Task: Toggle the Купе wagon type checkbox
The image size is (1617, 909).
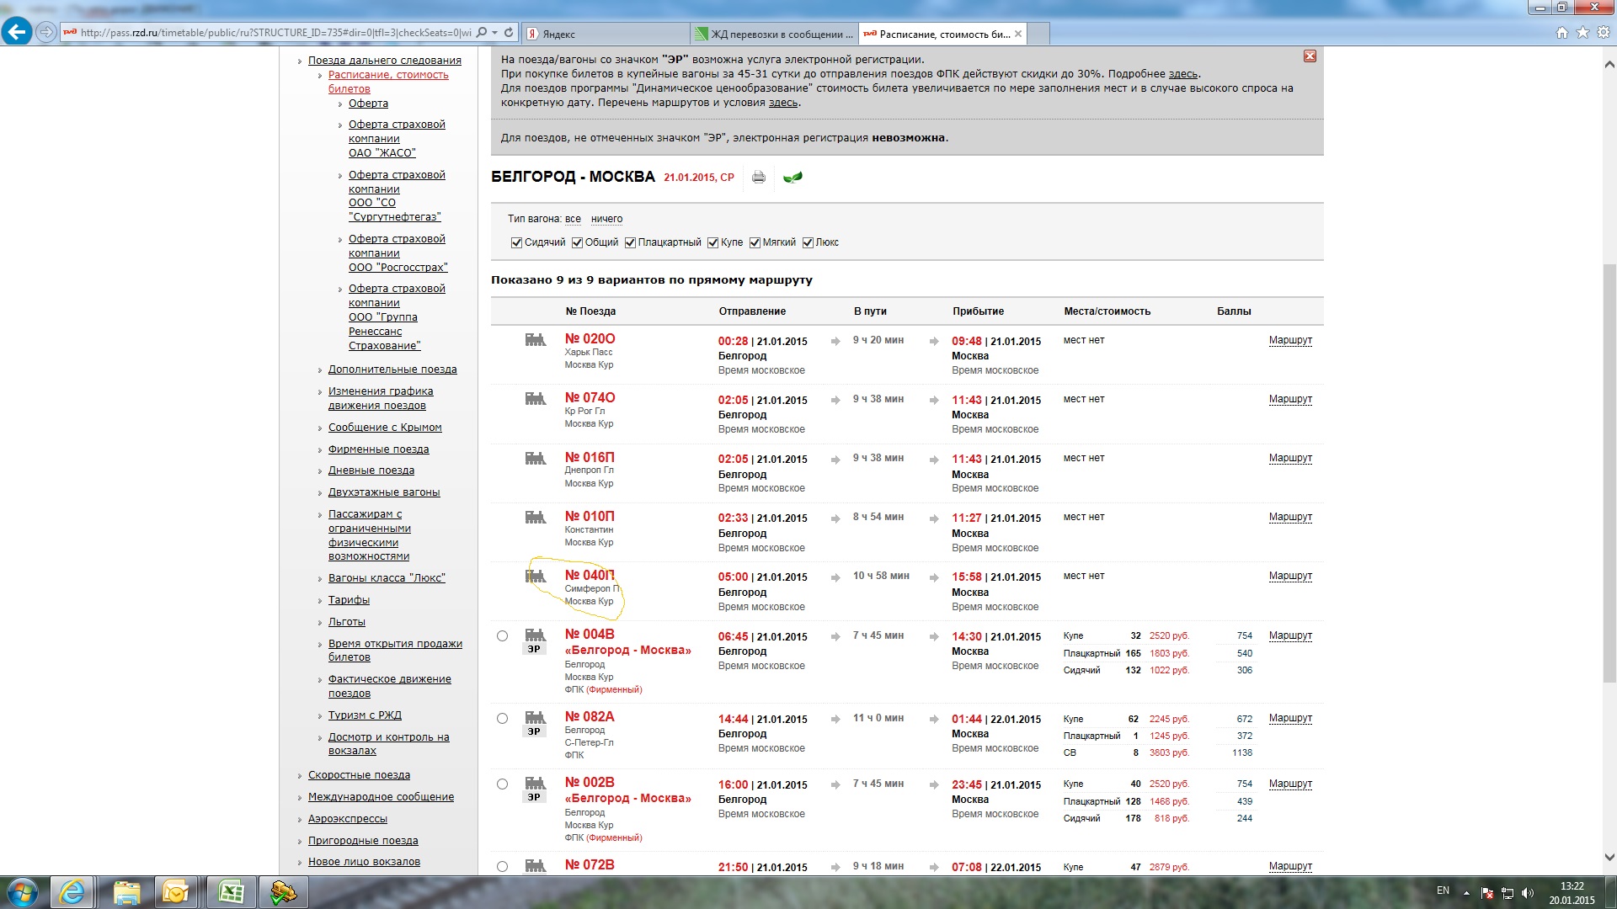Action: pos(713,243)
